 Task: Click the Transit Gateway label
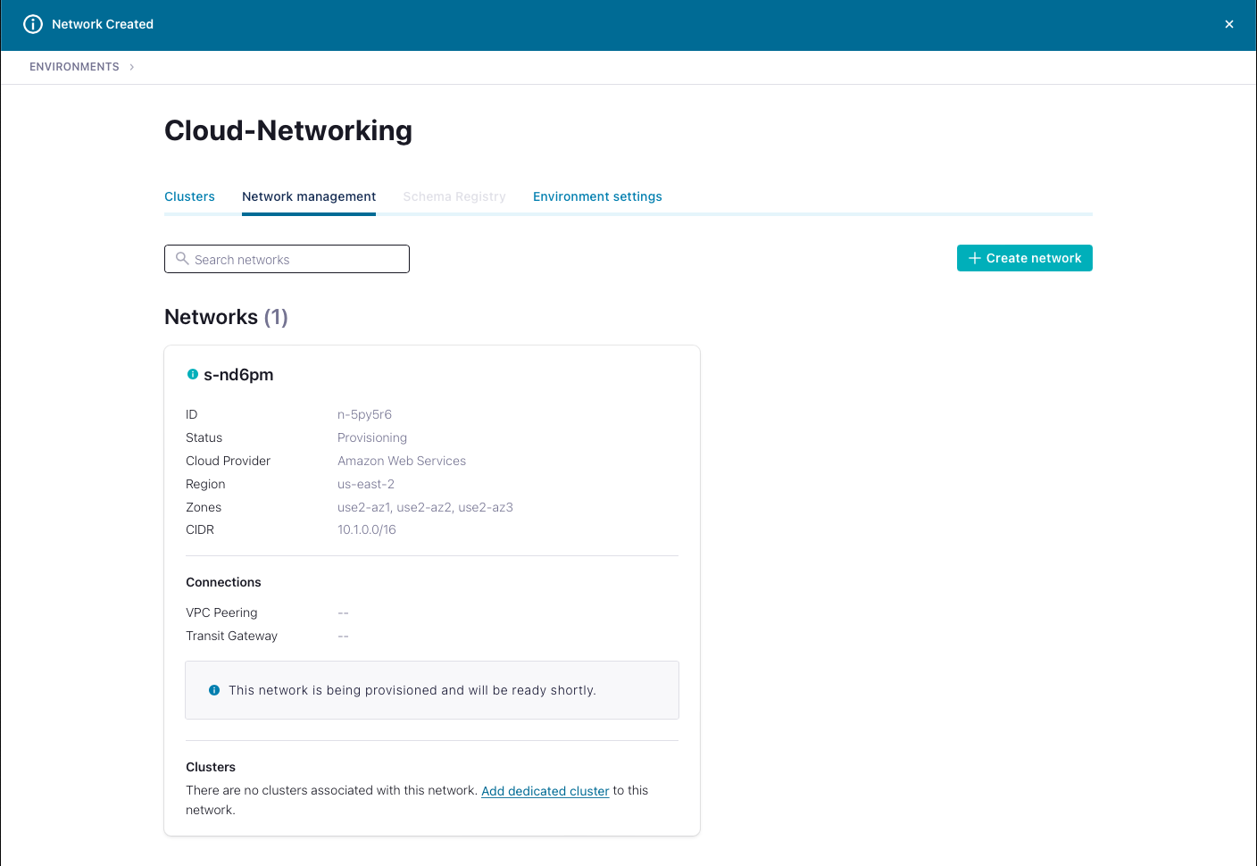231,636
